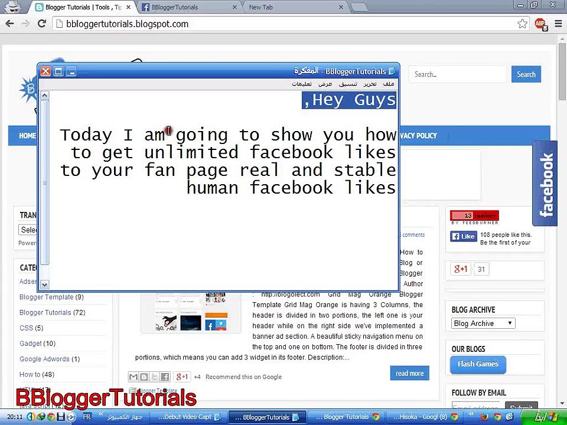This screenshot has height=425, width=567.
Task: Click the Facebook Like button
Action: coord(464,236)
